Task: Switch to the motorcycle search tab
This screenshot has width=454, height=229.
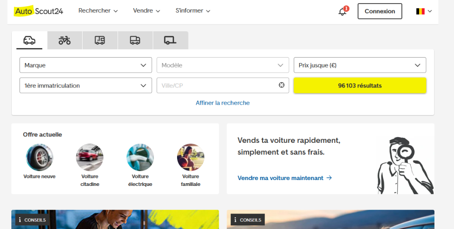Action: click(64, 40)
